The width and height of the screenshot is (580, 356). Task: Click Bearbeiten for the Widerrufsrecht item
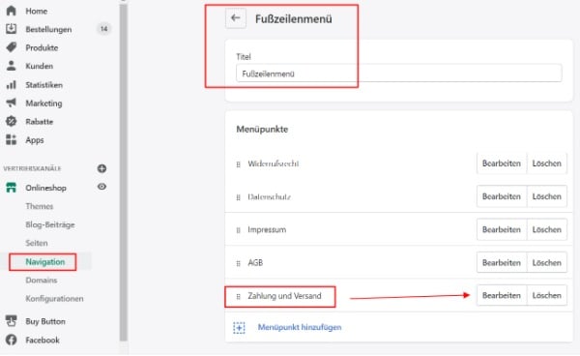point(501,163)
